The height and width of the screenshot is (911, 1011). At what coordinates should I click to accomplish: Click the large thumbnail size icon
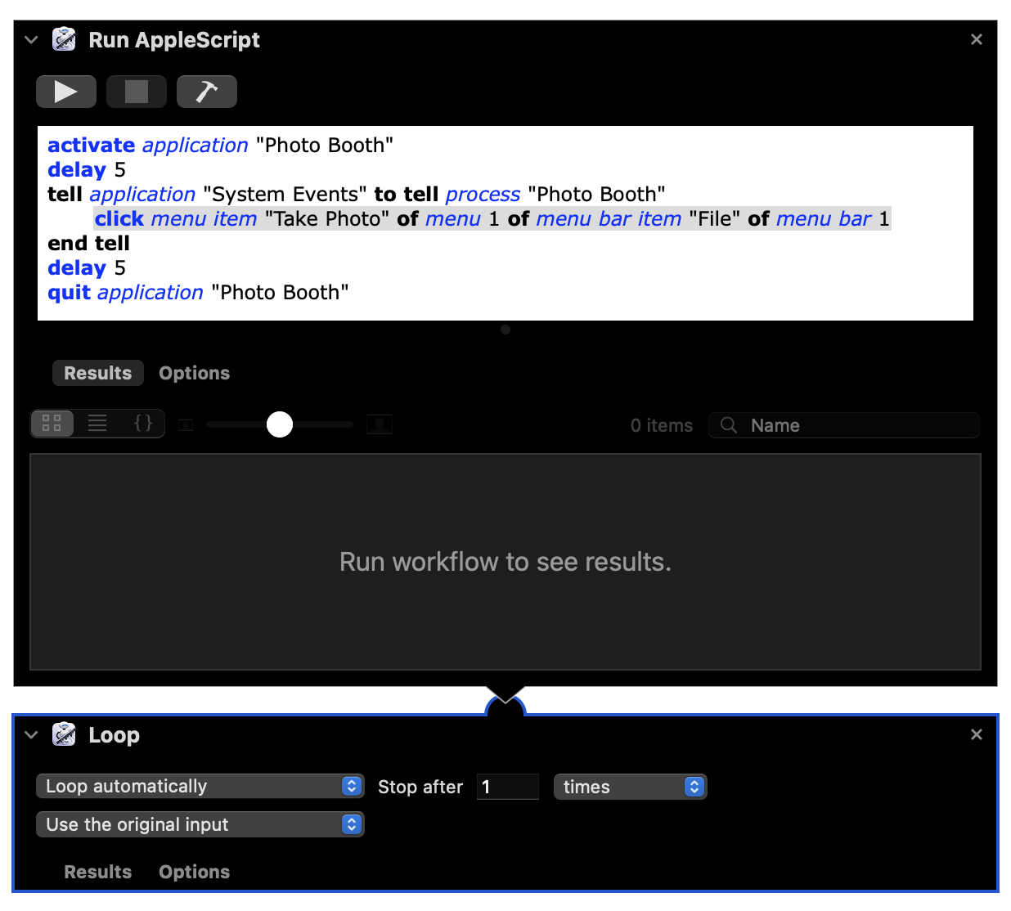tap(380, 424)
